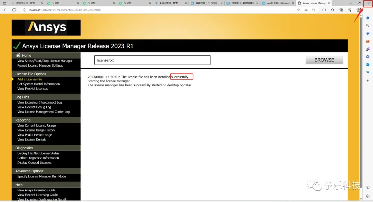Click the Home house icon
The image size is (373, 202).
click(18, 56)
